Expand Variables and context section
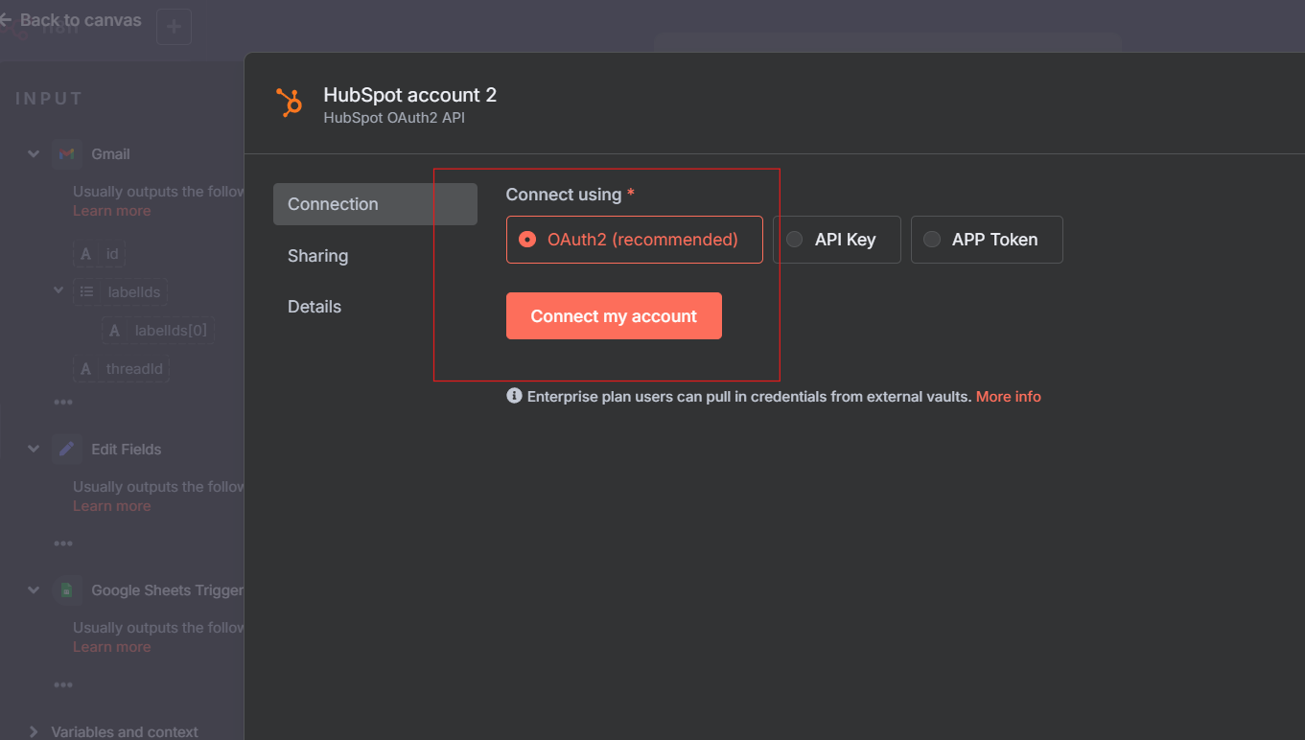The image size is (1305, 740). pyautogui.click(x=34, y=731)
